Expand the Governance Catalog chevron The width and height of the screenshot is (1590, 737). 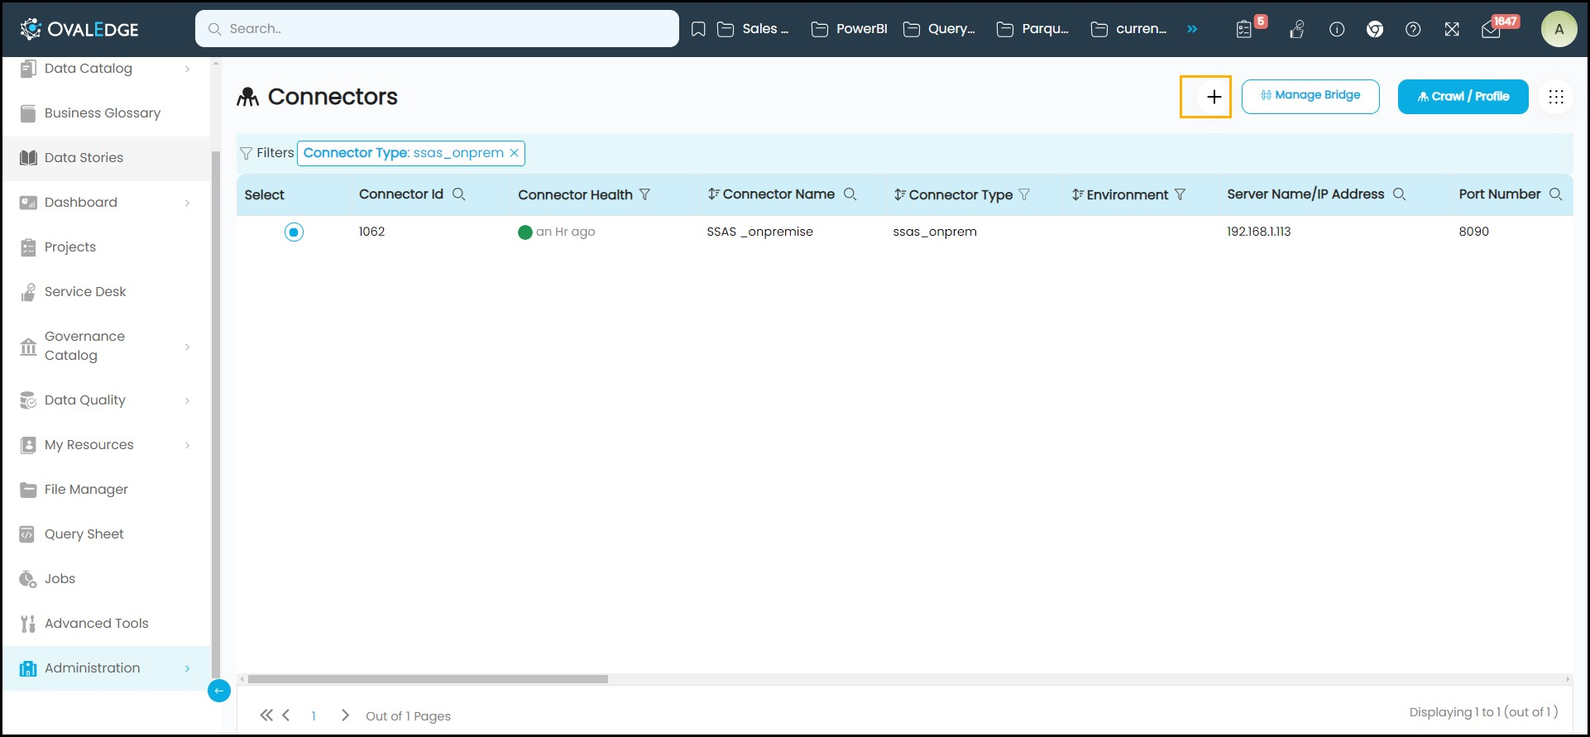[188, 347]
